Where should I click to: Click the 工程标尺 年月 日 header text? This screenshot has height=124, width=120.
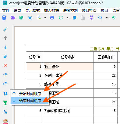(x=104, y=49)
